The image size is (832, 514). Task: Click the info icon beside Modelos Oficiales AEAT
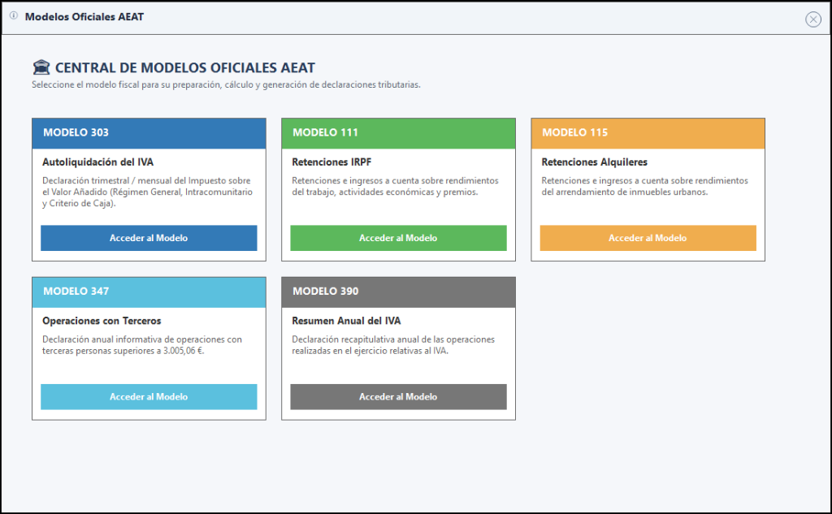tap(14, 16)
